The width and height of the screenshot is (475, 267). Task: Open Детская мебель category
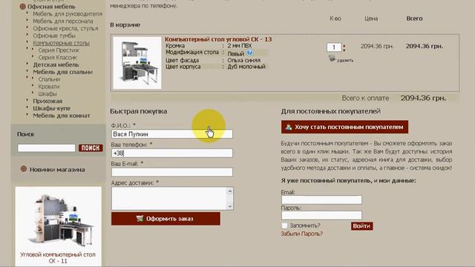pyautogui.click(x=56, y=65)
